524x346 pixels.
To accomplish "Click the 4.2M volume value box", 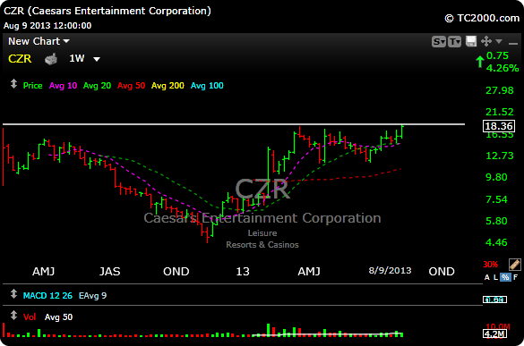I will pos(495,333).
